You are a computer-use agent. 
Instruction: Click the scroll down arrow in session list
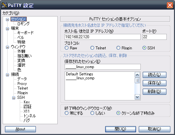(x=137, y=97)
